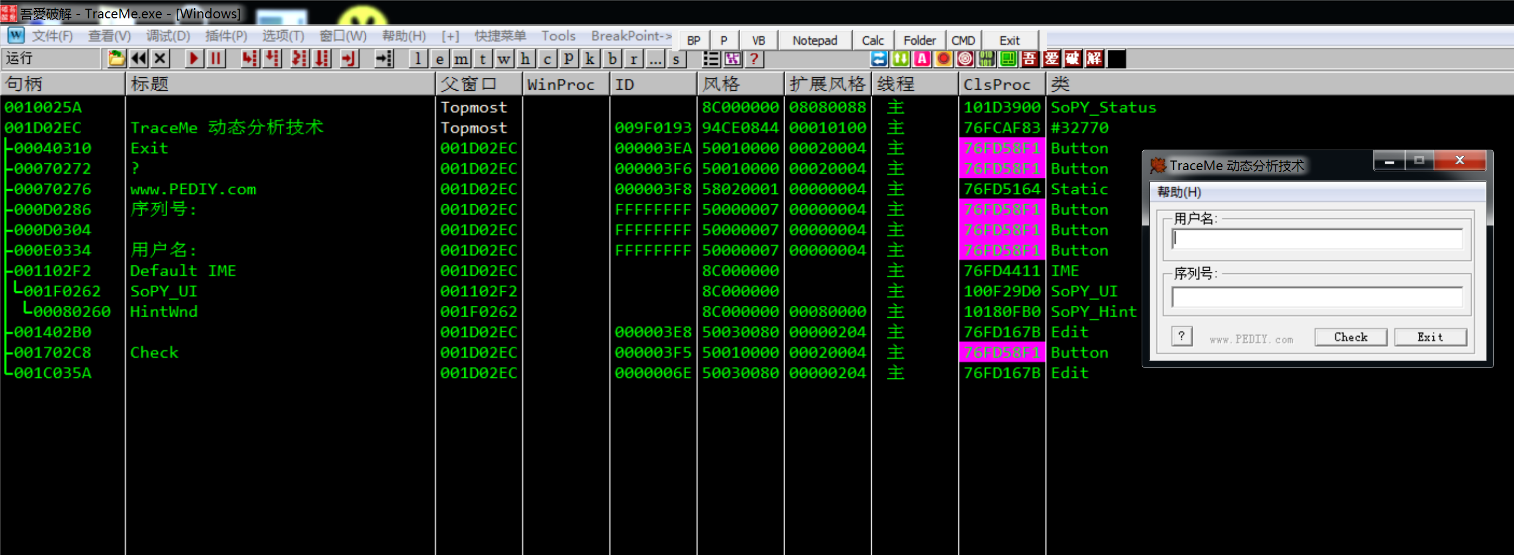Click the pink 'A' plugin icon
This screenshot has height=555, width=1514.
pyautogui.click(x=922, y=59)
